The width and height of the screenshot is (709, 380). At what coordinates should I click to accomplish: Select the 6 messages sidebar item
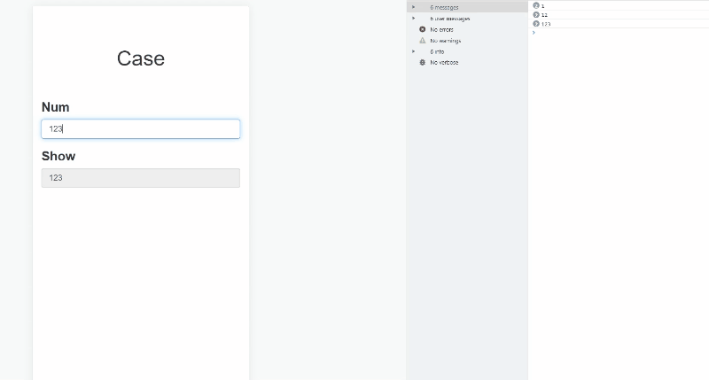point(444,7)
